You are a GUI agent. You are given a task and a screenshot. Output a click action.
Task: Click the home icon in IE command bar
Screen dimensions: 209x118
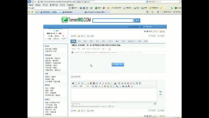[147, 12]
